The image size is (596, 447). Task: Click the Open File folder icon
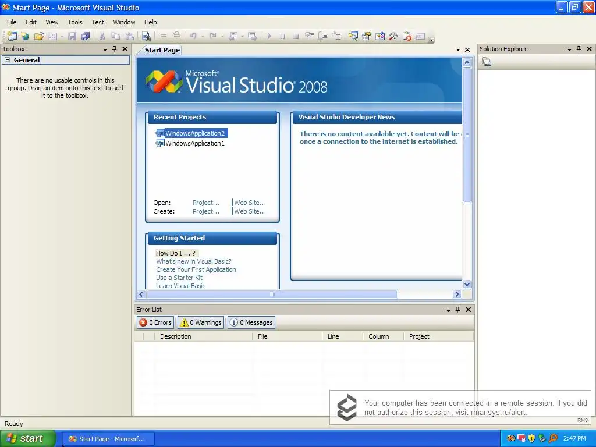[x=39, y=36]
